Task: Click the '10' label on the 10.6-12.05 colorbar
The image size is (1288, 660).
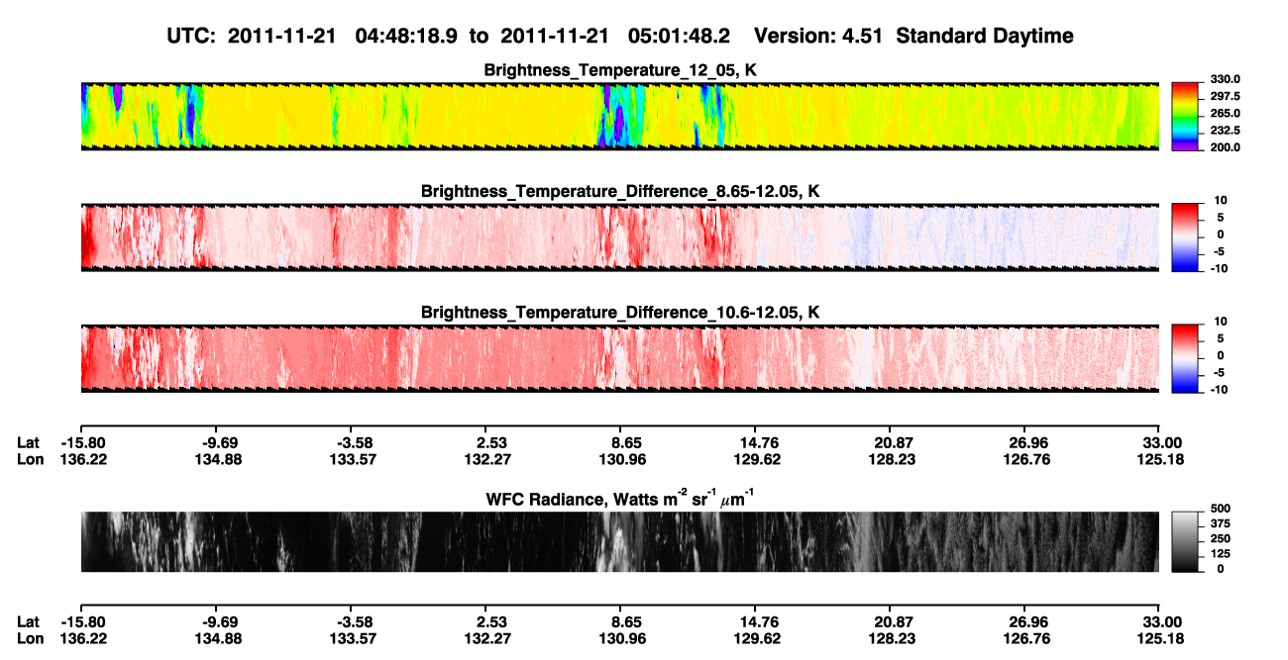Action: [x=1221, y=322]
